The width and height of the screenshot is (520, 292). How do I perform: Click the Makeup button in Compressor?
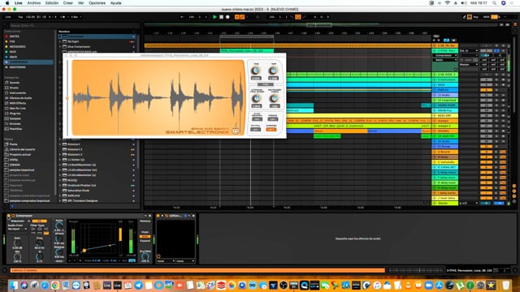(145, 221)
